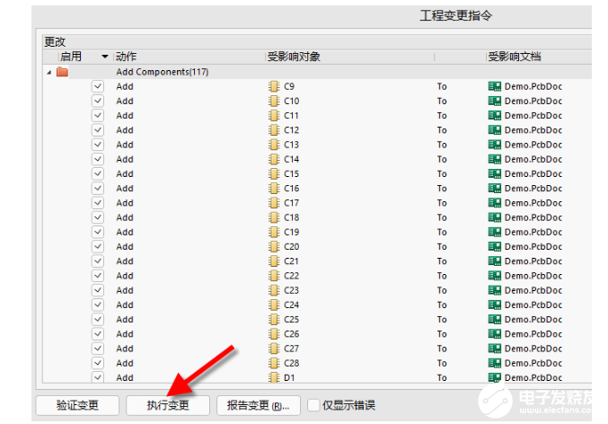Click the Add action text for C27
Viewport: 608px width, 424px height.
coord(125,349)
